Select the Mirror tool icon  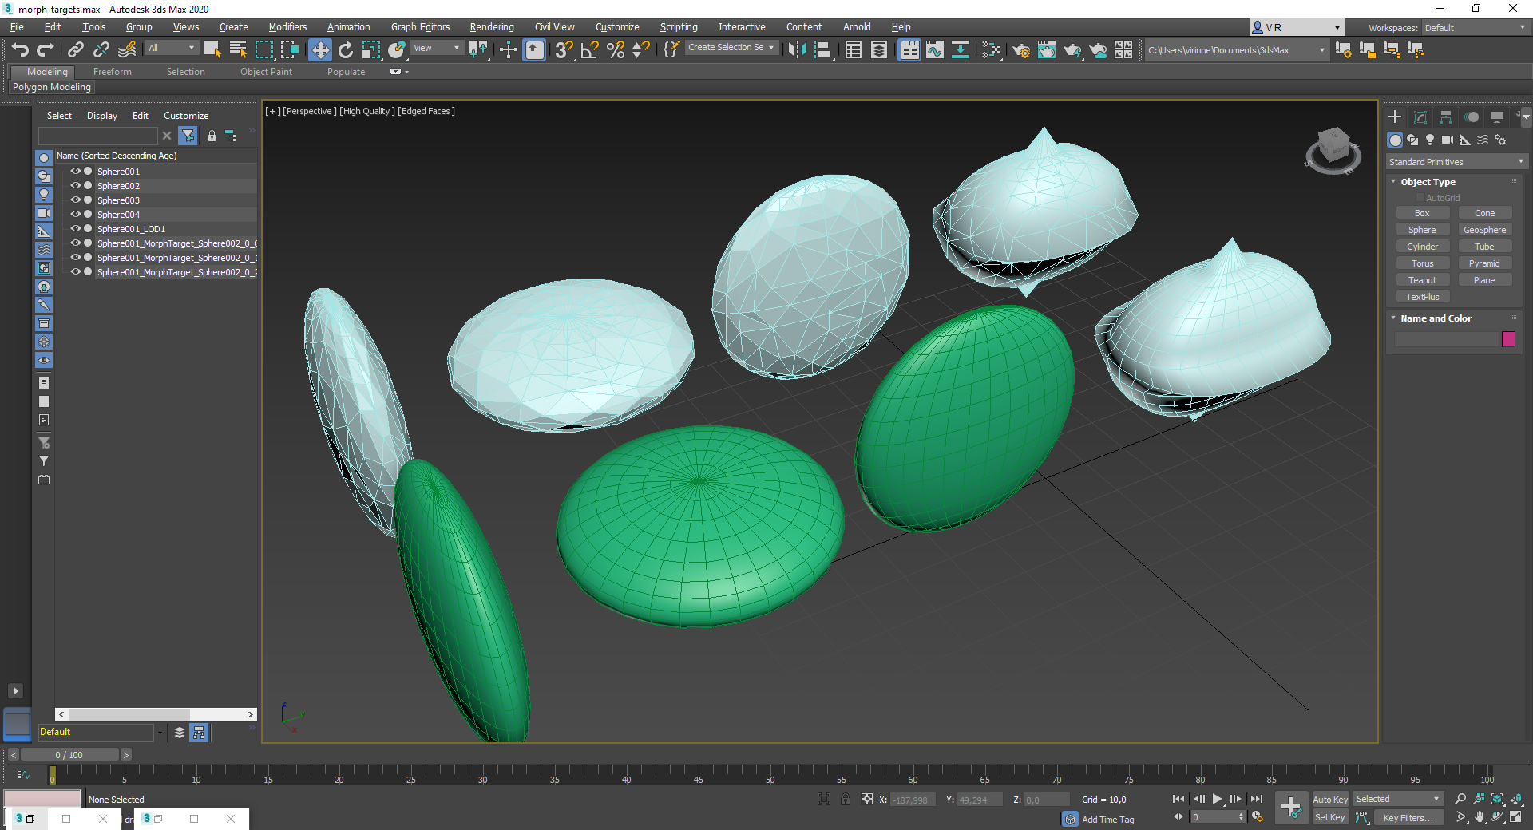point(798,49)
